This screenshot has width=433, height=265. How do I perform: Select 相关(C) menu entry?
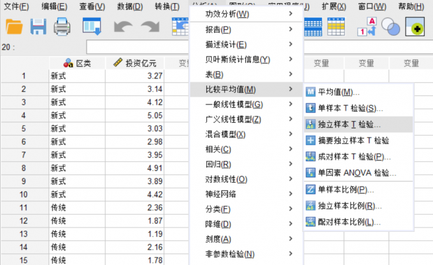[x=246, y=149]
